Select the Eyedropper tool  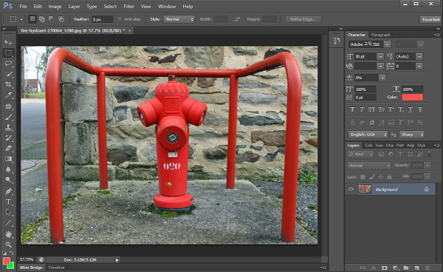pos(8,95)
